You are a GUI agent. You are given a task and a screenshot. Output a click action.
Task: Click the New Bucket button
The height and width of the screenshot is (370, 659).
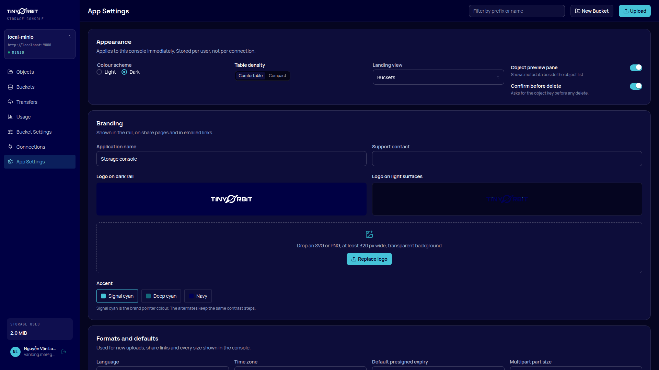click(x=592, y=11)
